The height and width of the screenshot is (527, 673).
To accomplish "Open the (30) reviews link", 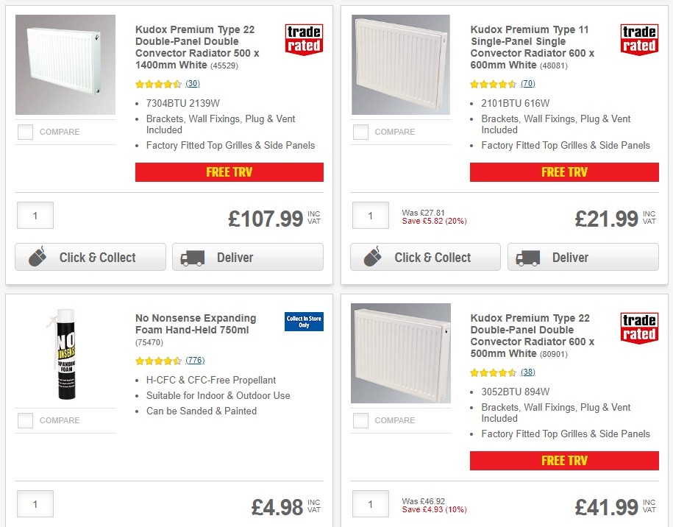I will click(190, 83).
